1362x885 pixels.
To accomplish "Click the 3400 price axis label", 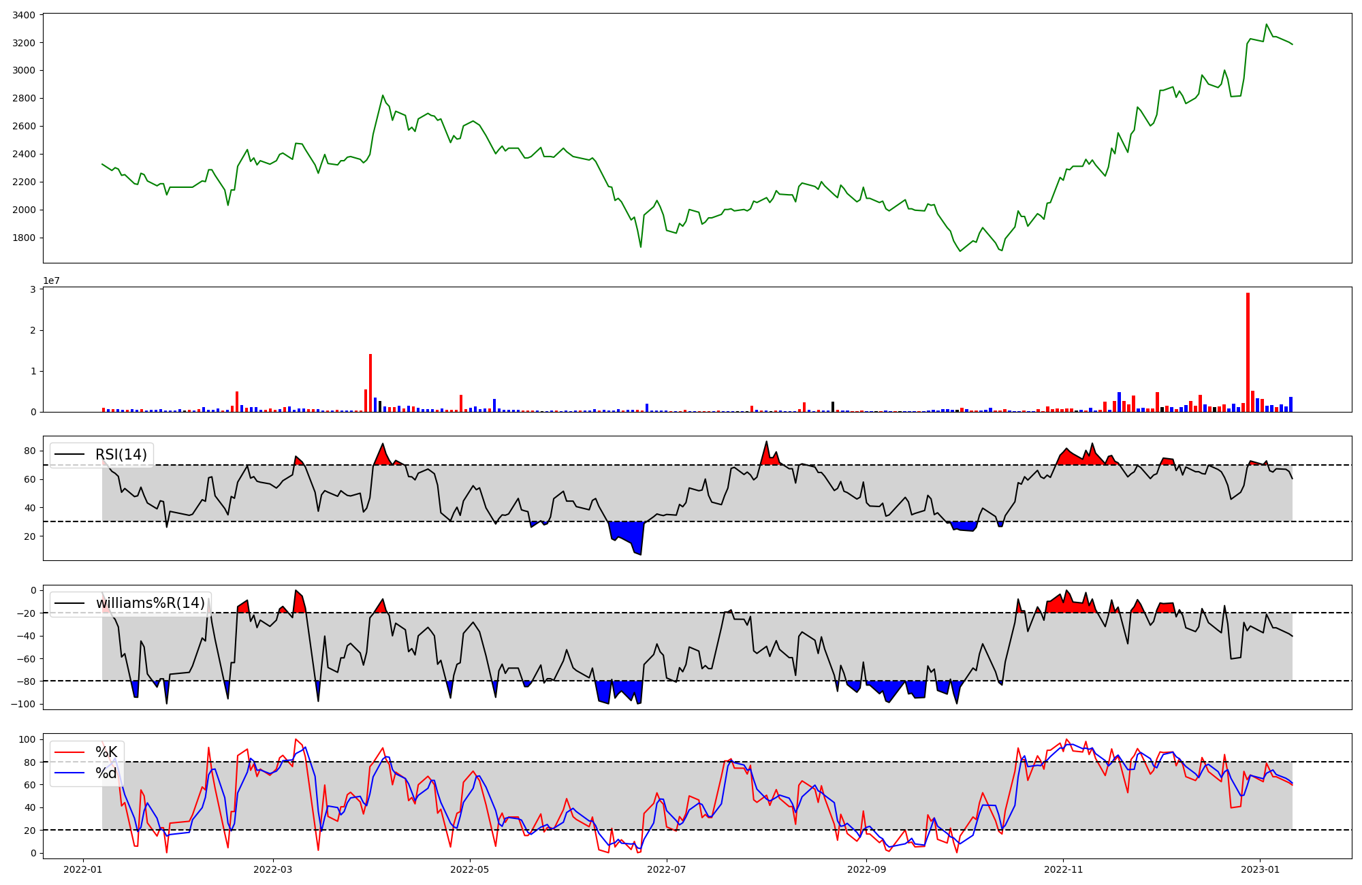I will point(25,15).
